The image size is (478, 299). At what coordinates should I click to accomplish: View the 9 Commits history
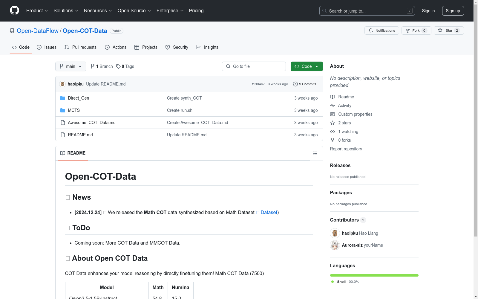(304, 84)
